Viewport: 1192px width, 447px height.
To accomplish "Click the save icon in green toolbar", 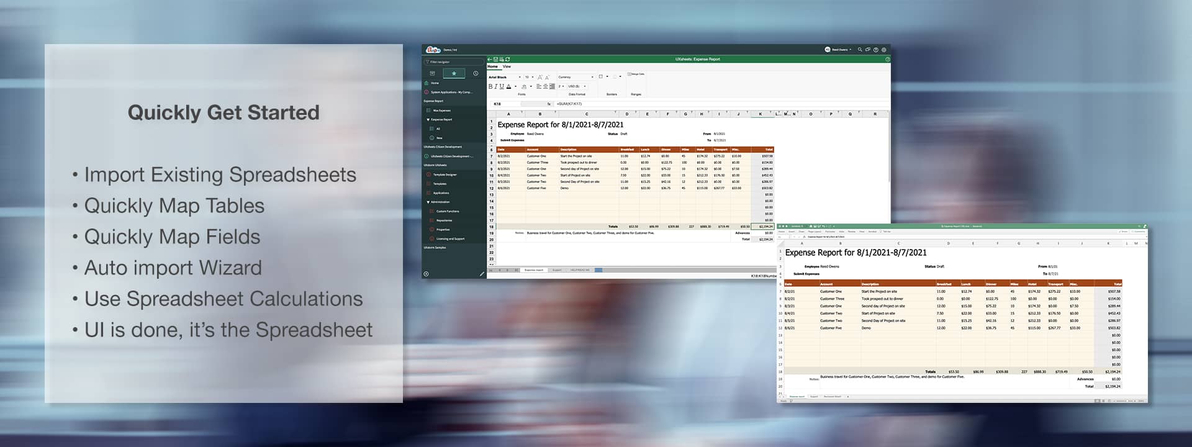I will [495, 59].
